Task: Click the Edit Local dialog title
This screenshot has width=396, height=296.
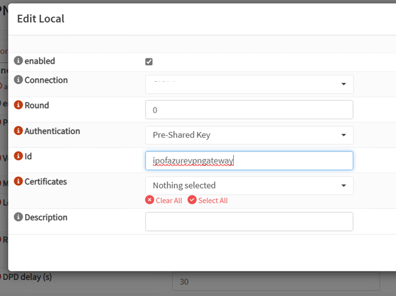Action: click(x=41, y=18)
